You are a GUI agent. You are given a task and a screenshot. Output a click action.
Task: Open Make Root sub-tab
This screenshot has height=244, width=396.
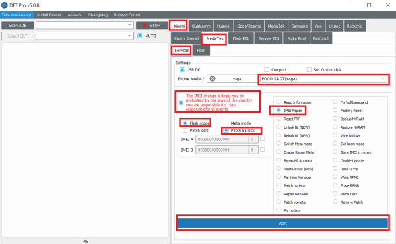point(297,38)
